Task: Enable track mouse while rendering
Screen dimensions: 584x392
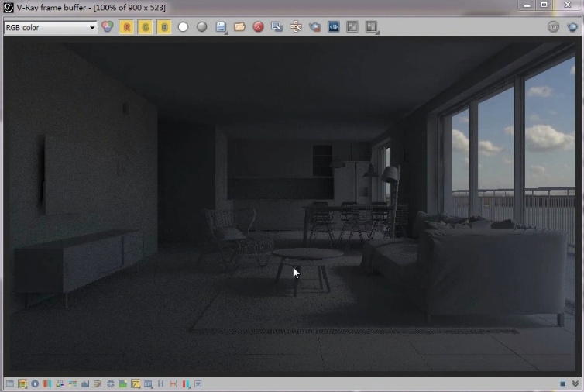Action: click(x=296, y=27)
